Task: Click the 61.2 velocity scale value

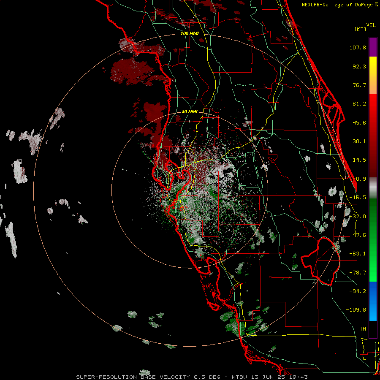Action: pos(359,104)
